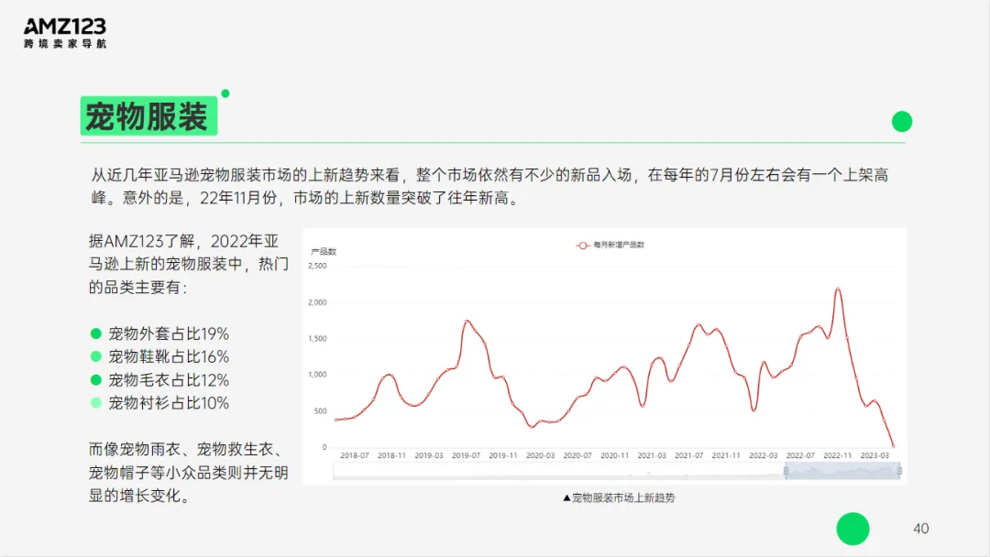The width and height of the screenshot is (990, 557).
Task: Click the 1,500 y-axis value
Action: coord(317,339)
